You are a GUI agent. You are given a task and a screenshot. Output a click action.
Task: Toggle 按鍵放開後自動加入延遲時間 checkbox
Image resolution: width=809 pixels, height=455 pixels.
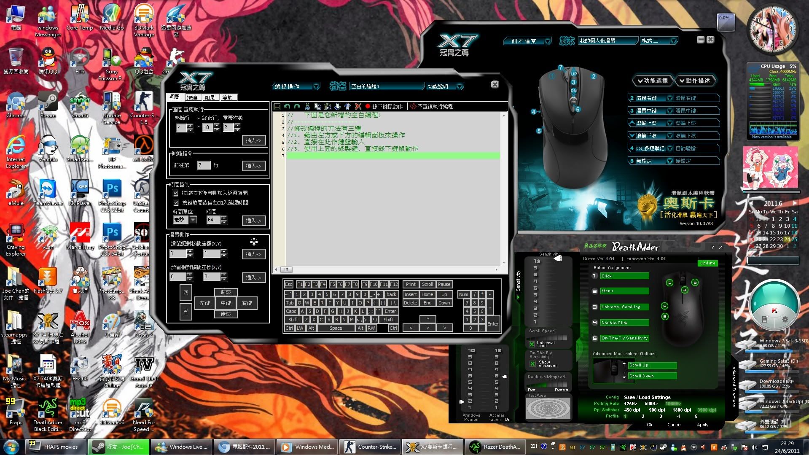(176, 203)
